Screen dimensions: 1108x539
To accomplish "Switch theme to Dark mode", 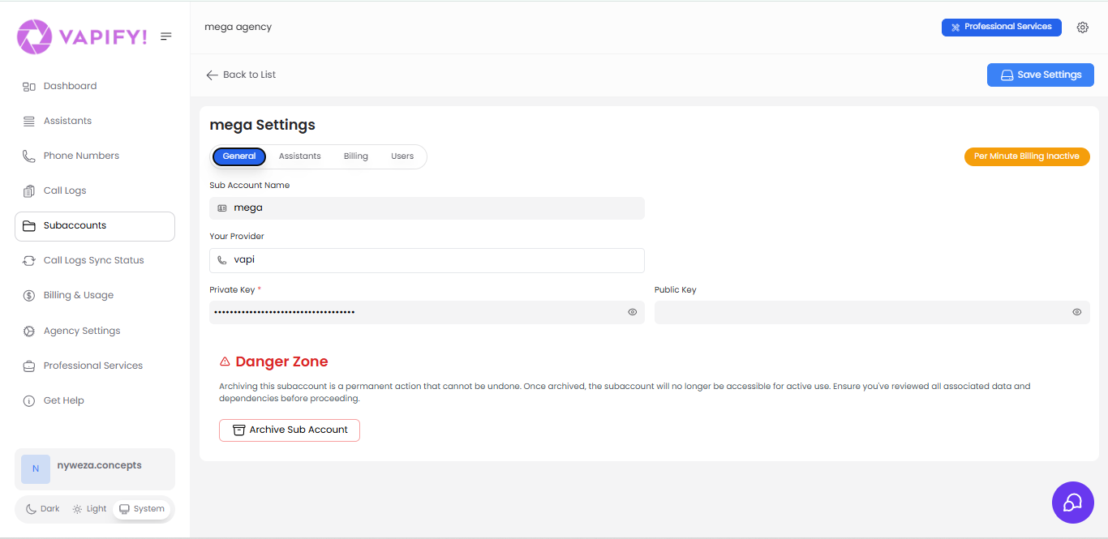I will coord(41,508).
